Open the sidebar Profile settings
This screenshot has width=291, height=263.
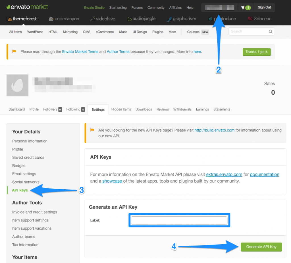[18, 149]
